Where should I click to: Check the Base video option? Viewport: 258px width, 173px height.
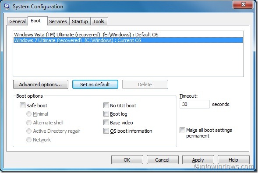coord(106,122)
